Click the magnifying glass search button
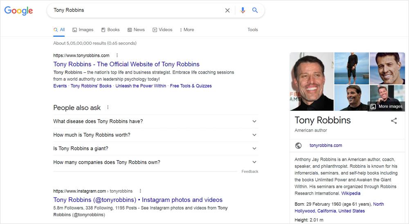Screen dimensions: 409x224 pyautogui.click(x=255, y=10)
